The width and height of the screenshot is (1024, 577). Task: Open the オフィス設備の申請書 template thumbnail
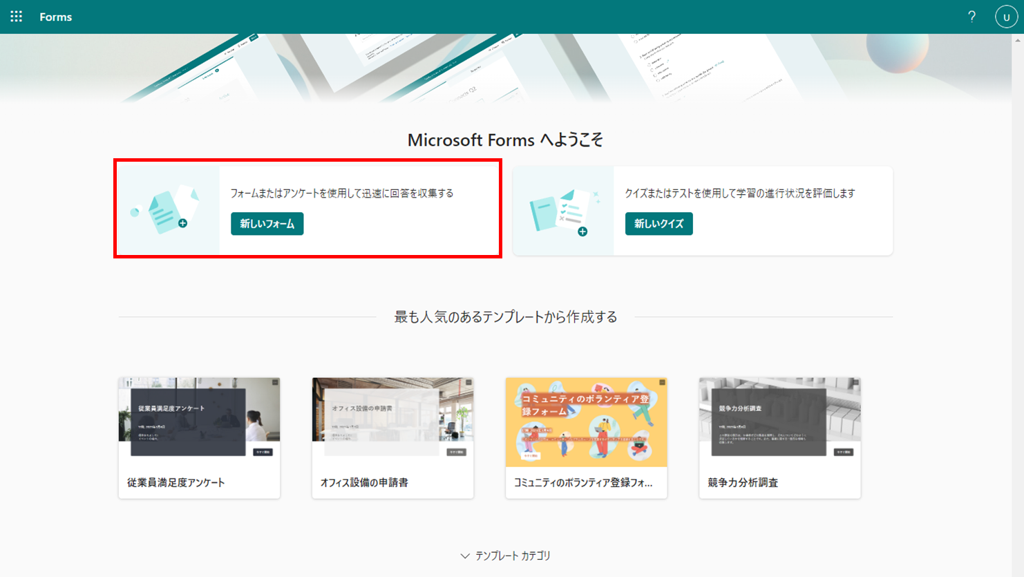click(393, 422)
